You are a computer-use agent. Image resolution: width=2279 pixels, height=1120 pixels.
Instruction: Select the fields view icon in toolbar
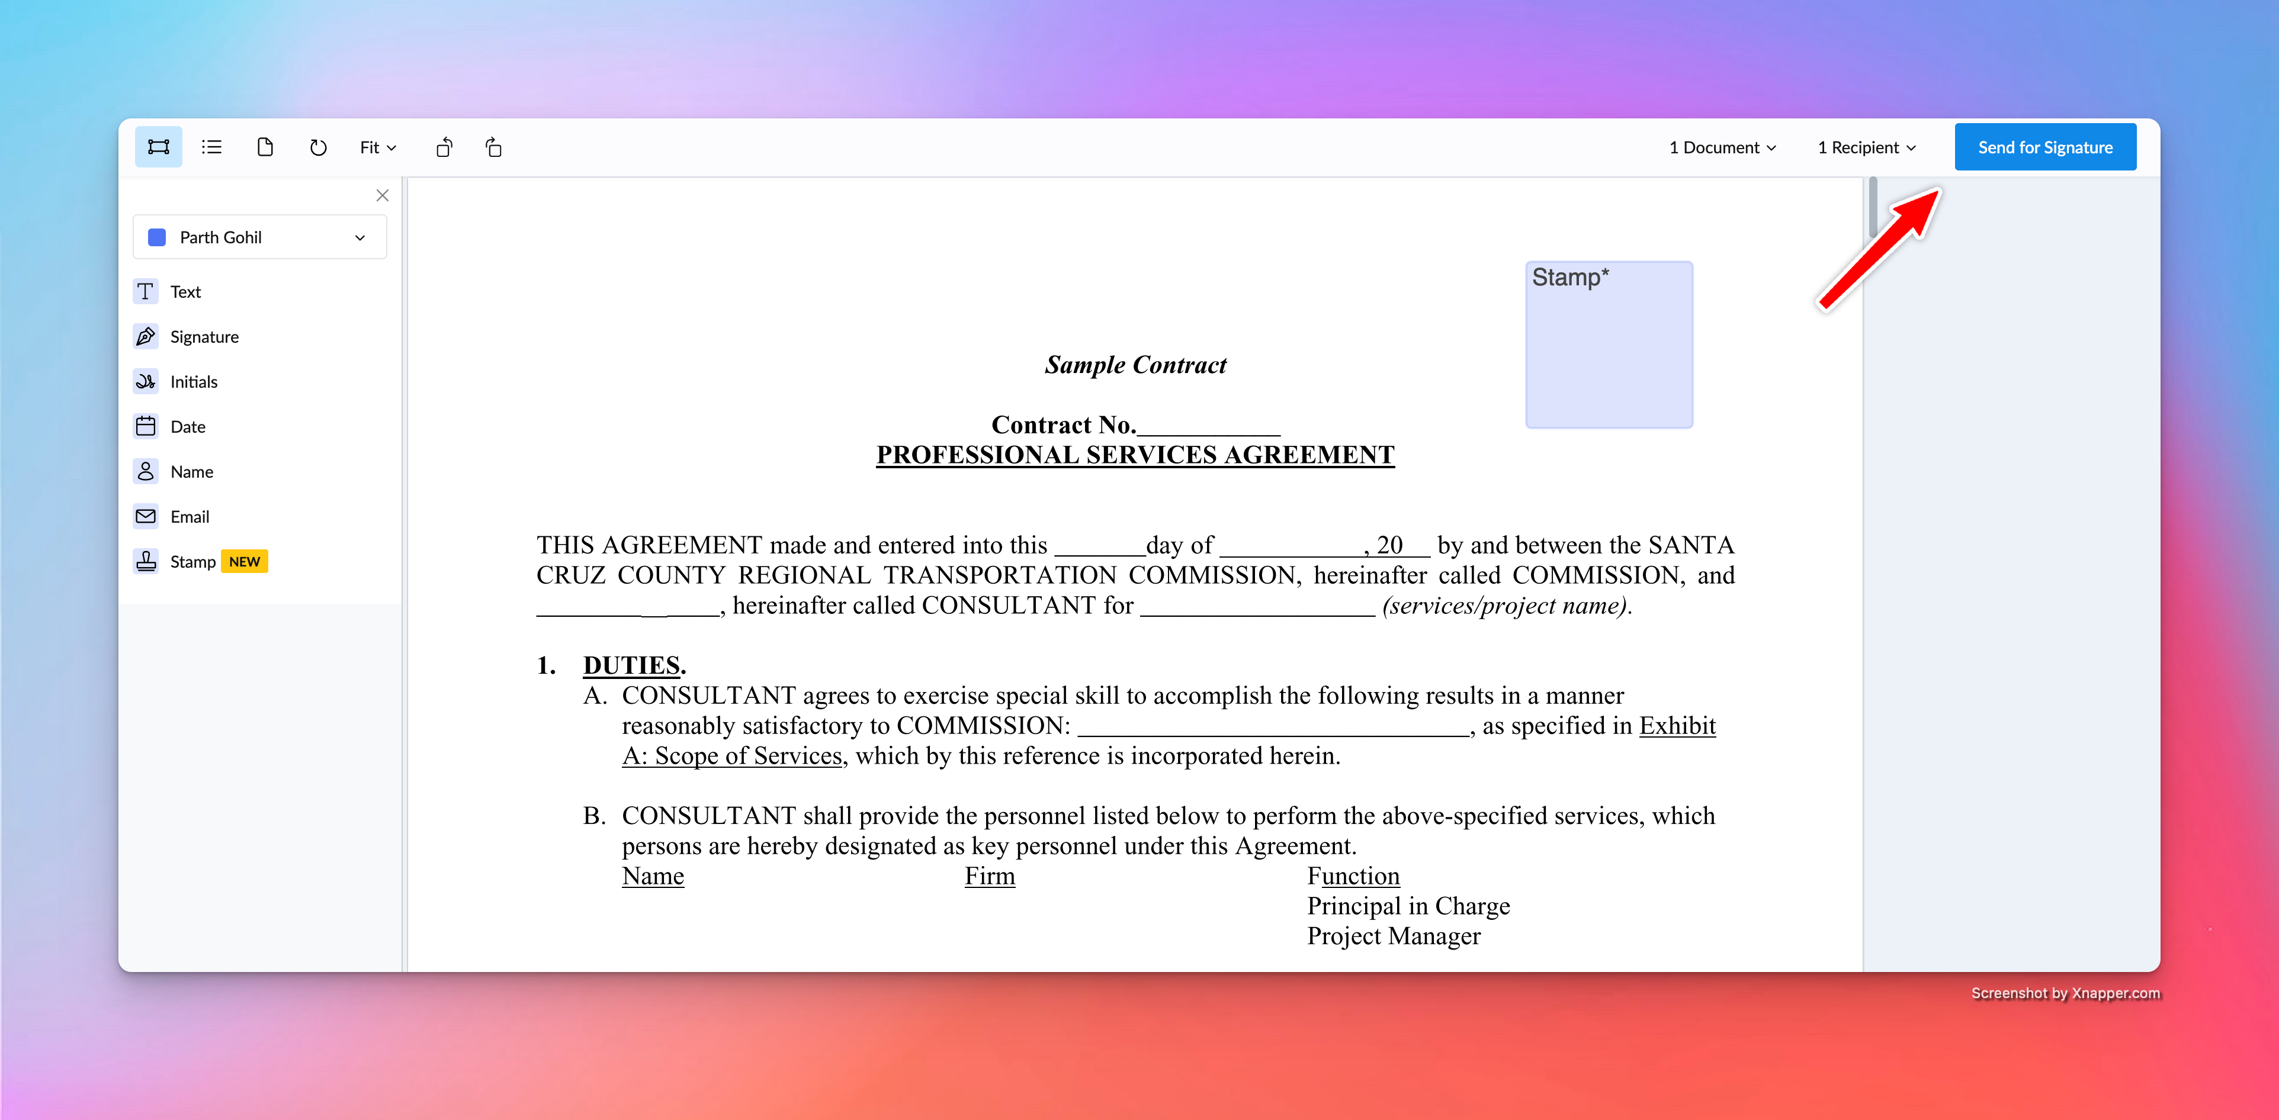pyautogui.click(x=158, y=147)
